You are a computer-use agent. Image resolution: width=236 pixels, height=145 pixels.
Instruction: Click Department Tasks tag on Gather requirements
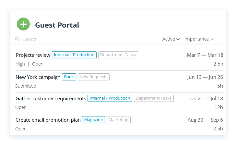154,98
